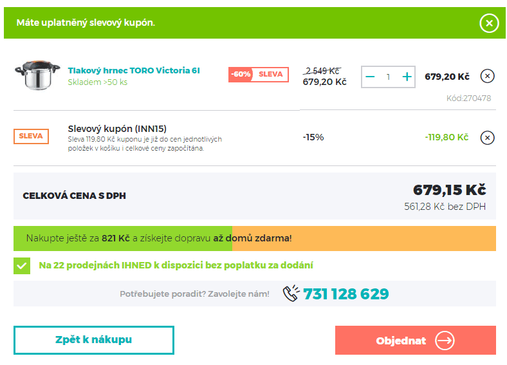Click the -60% SLEVA product badge
Viewport: 507px width, 365px height.
click(x=259, y=75)
